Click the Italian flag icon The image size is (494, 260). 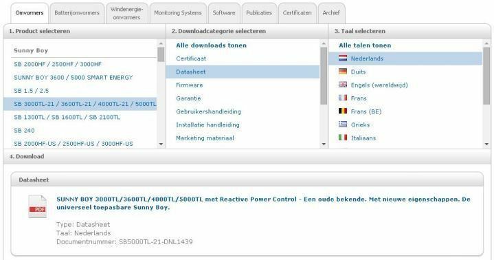pos(343,138)
